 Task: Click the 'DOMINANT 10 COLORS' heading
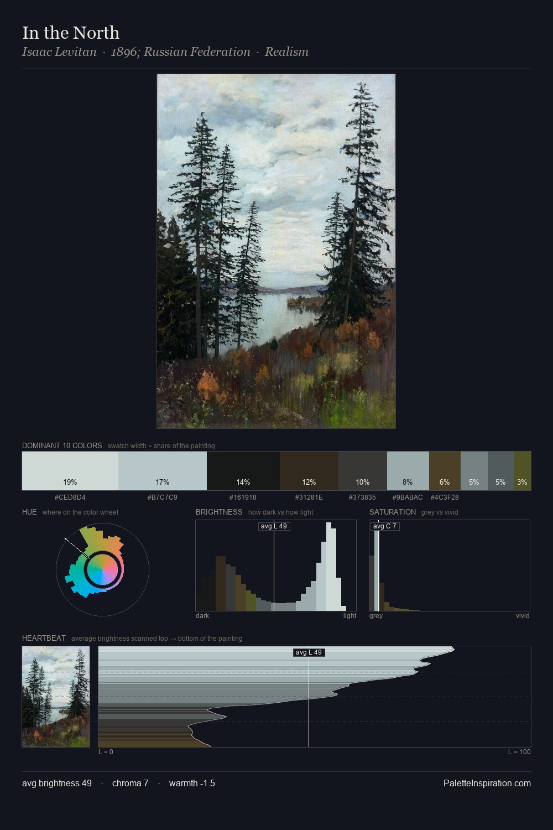62,445
